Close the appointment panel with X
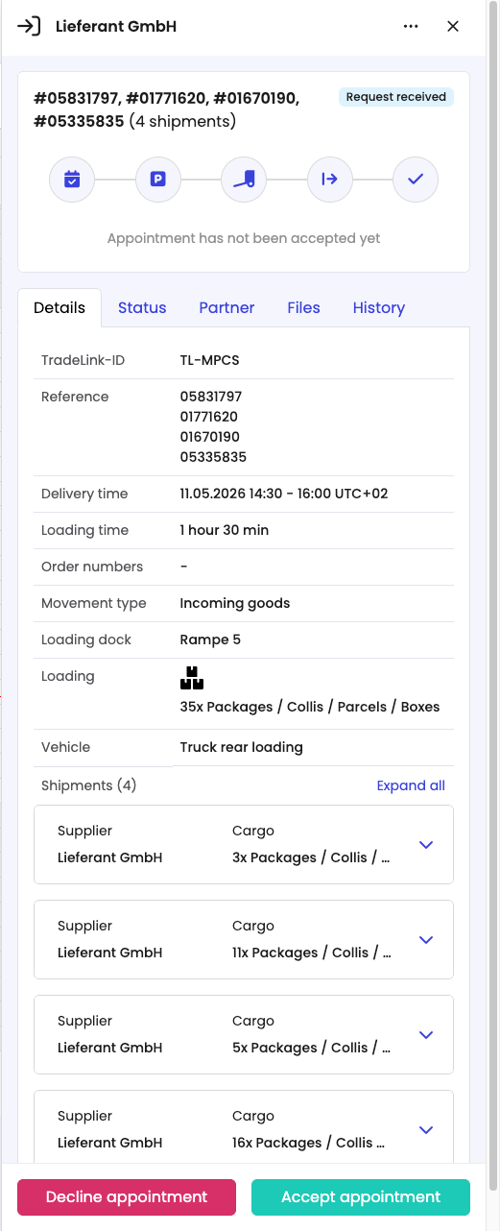This screenshot has height=1231, width=500. click(x=453, y=27)
